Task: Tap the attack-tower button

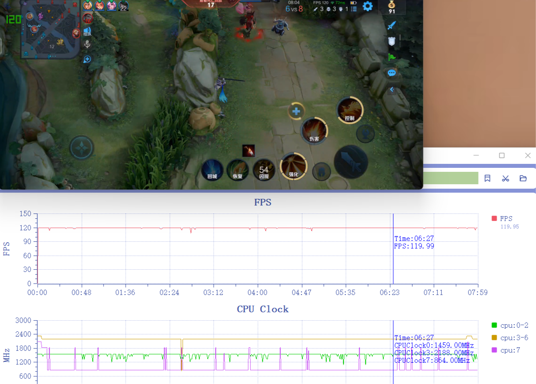Action: [366, 133]
